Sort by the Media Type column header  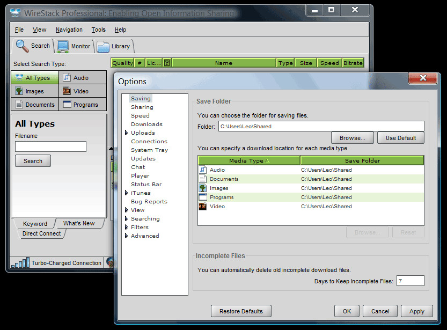249,160
